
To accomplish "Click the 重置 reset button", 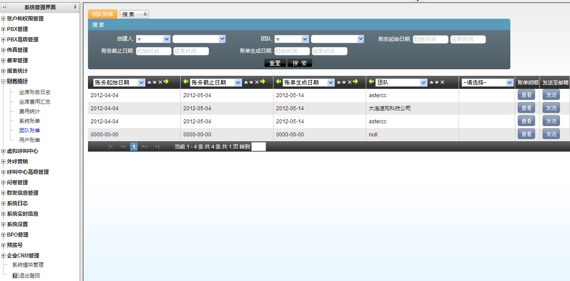I will coord(275,63).
